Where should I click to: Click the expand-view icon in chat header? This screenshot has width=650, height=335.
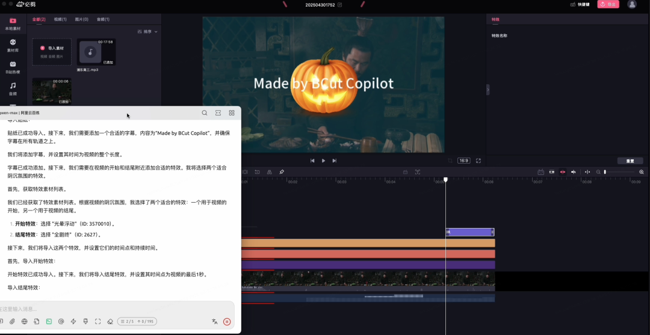(218, 112)
